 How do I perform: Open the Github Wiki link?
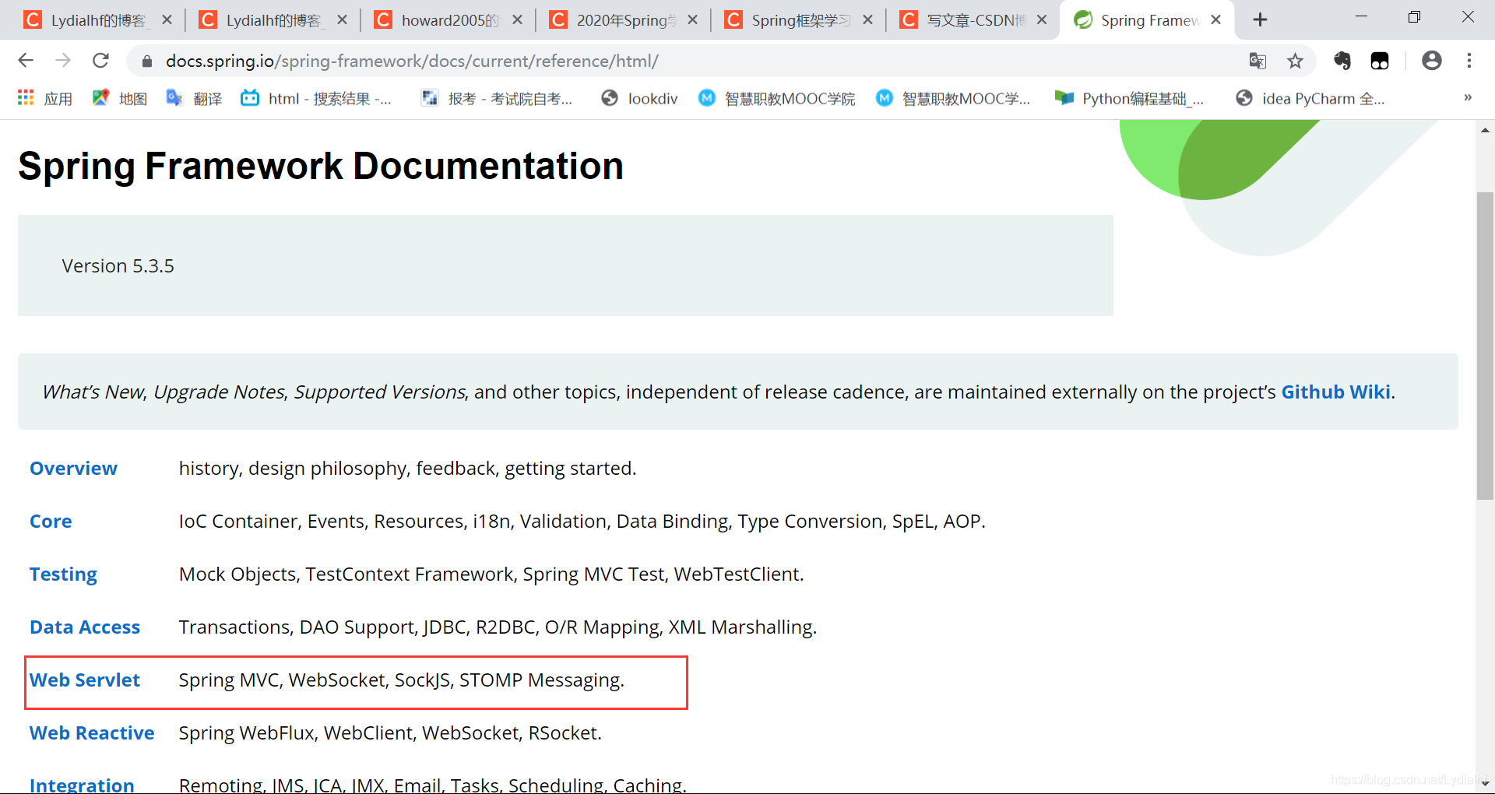pos(1335,392)
